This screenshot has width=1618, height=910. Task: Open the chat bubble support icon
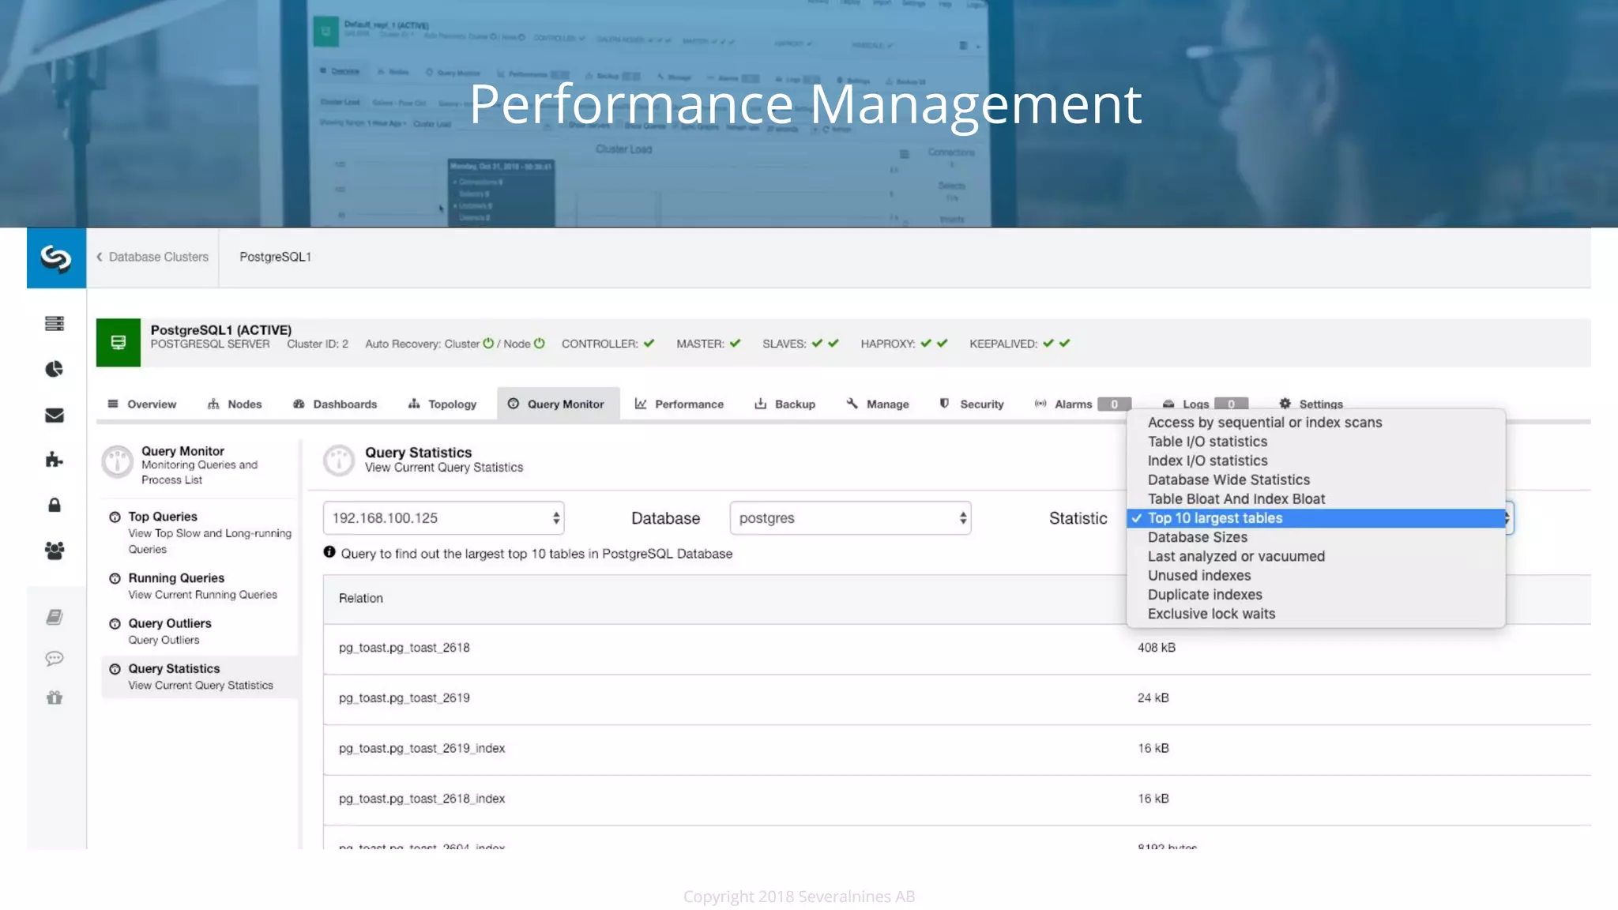(x=55, y=658)
